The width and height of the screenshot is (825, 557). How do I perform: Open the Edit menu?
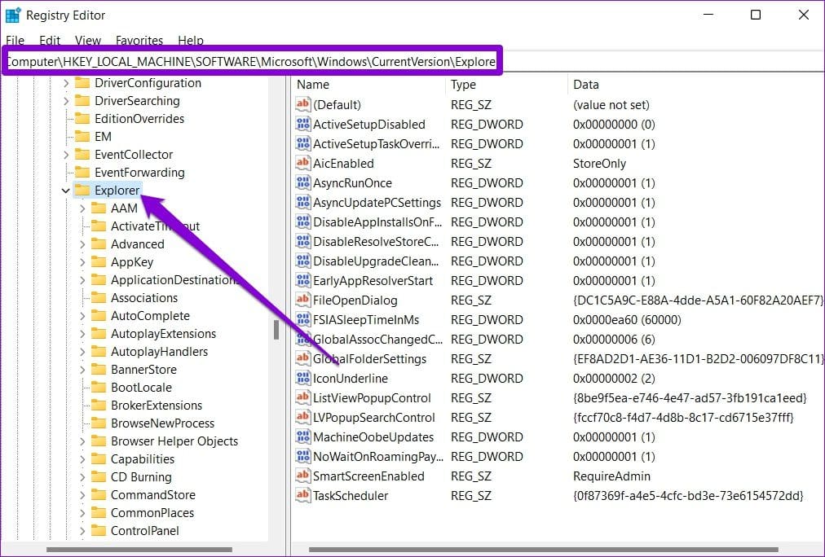coord(50,40)
